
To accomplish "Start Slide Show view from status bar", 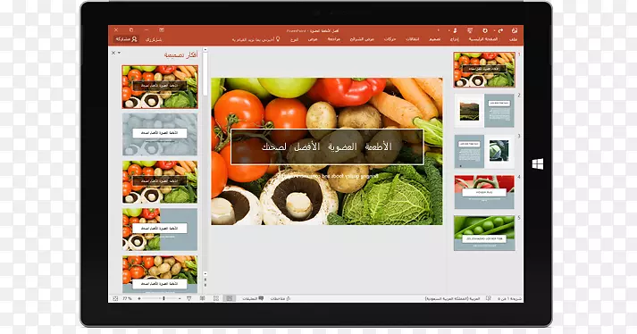I will (x=189, y=298).
